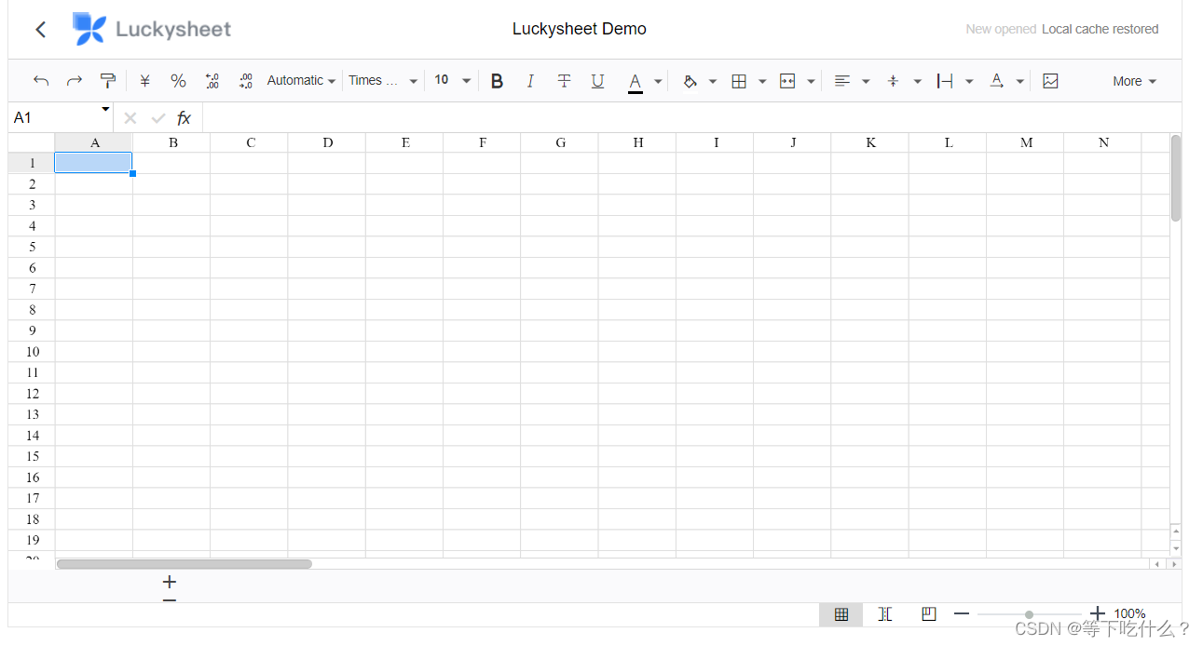Screen dimensions: 1203x646
Task: Toggle strikethrough formatting
Action: 564,81
